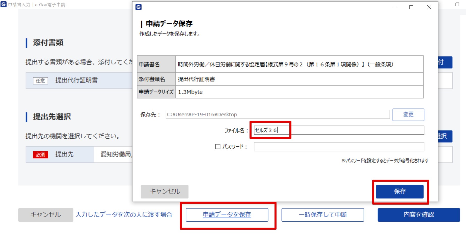
Task: Click the 申請データ保存 dialog heading
Action: (169, 24)
